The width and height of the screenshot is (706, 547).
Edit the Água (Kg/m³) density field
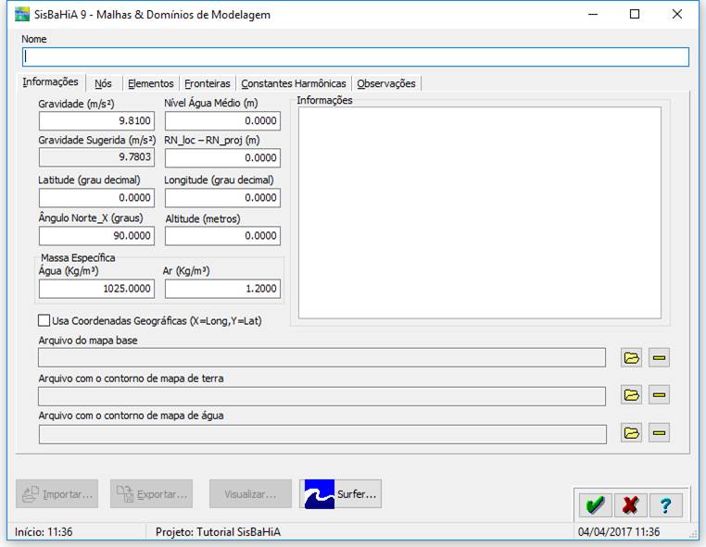pyautogui.click(x=96, y=289)
